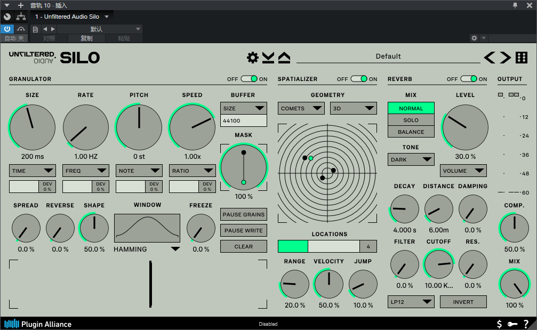
Task: Toggle the INVERT filter button
Action: point(463,302)
